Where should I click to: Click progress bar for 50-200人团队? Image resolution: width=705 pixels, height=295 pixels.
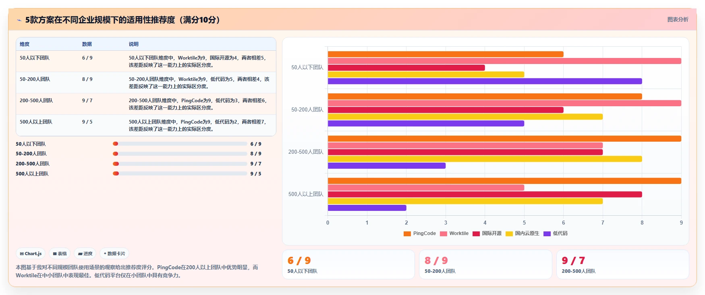[x=180, y=154]
